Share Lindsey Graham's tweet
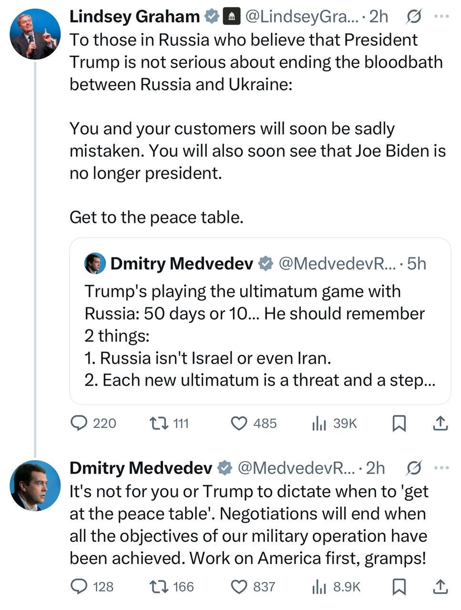Viewport: 461px width, 610px height. pos(440,423)
